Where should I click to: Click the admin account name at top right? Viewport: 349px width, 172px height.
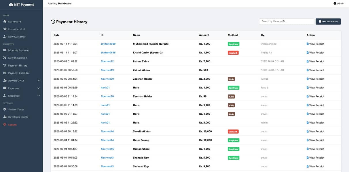[x=341, y=3]
